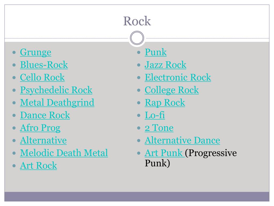
Task: Open the Art Rock link
Action: [x=39, y=166]
